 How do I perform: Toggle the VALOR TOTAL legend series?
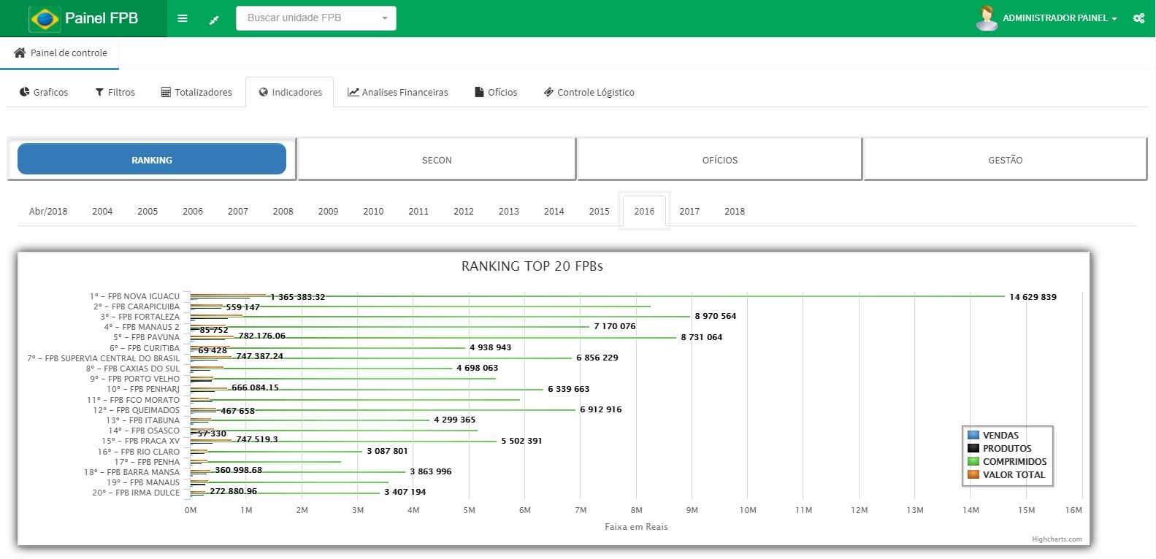click(x=1006, y=474)
